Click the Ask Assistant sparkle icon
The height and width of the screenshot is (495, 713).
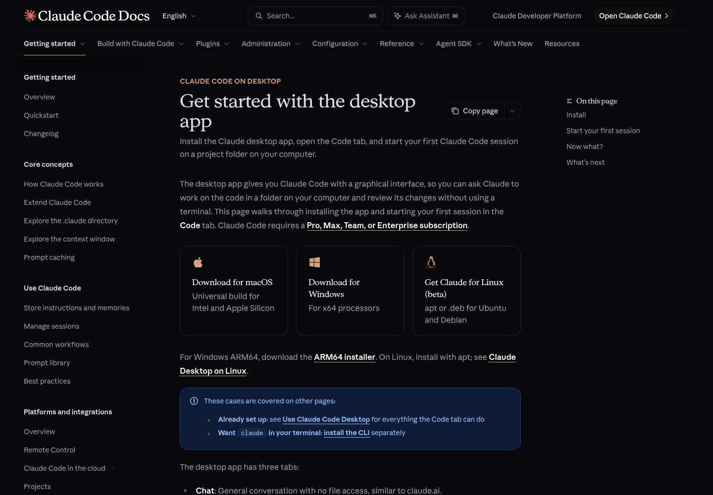point(398,16)
